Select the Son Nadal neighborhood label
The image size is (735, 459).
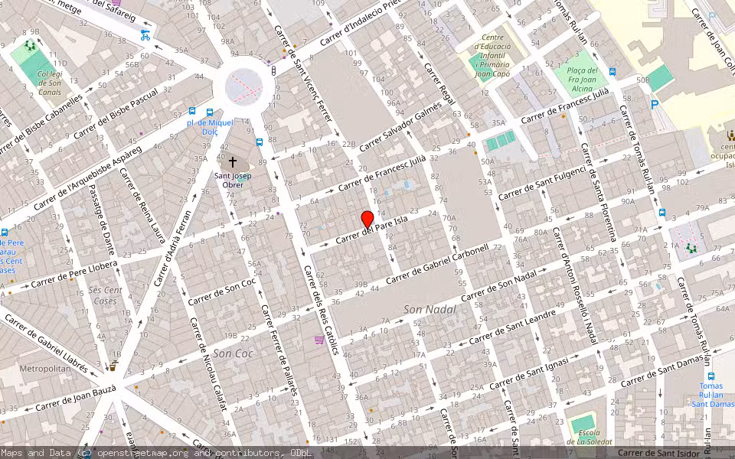point(431,309)
